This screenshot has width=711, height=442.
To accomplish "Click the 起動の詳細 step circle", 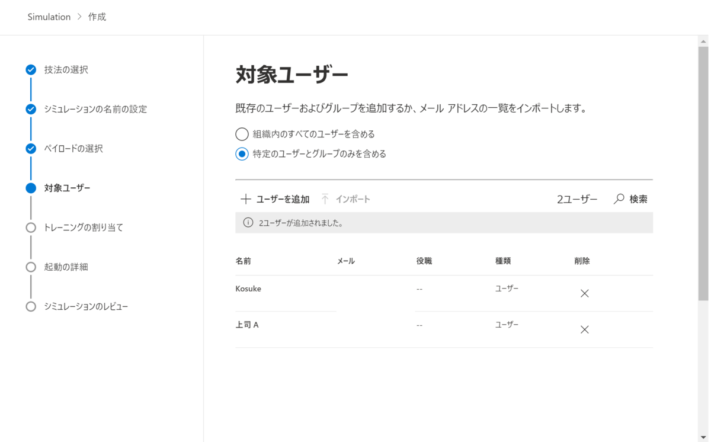I will tap(30, 267).
